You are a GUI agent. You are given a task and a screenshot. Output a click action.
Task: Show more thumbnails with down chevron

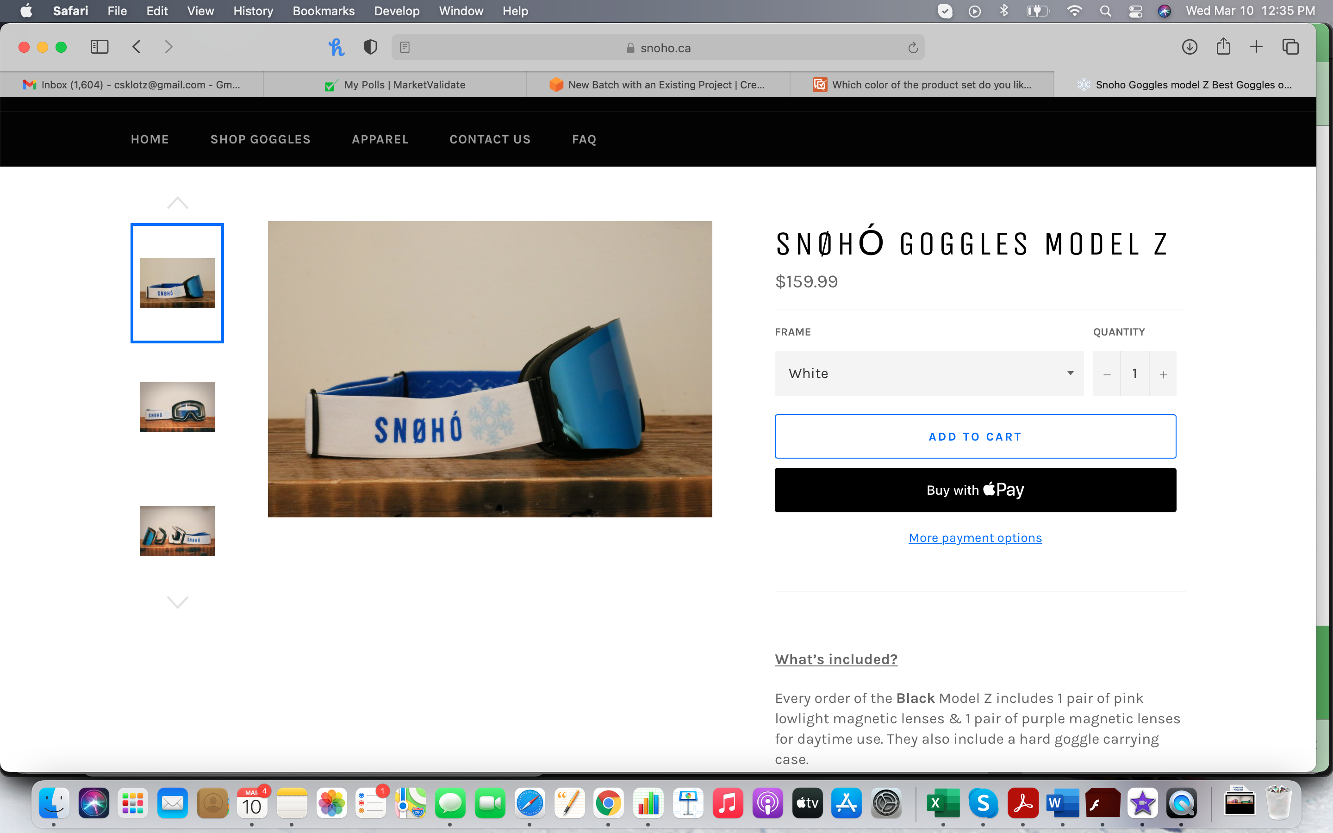point(177,602)
